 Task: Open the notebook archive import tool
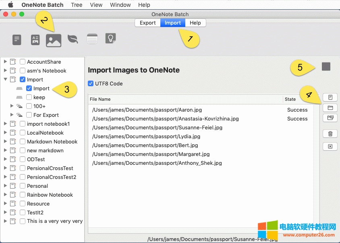click(92, 39)
